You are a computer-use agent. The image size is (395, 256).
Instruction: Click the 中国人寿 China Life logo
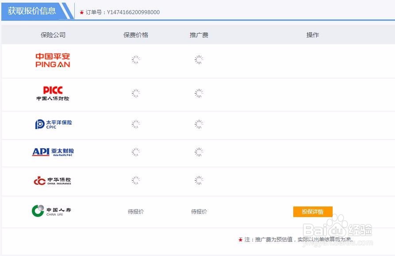tap(51, 211)
